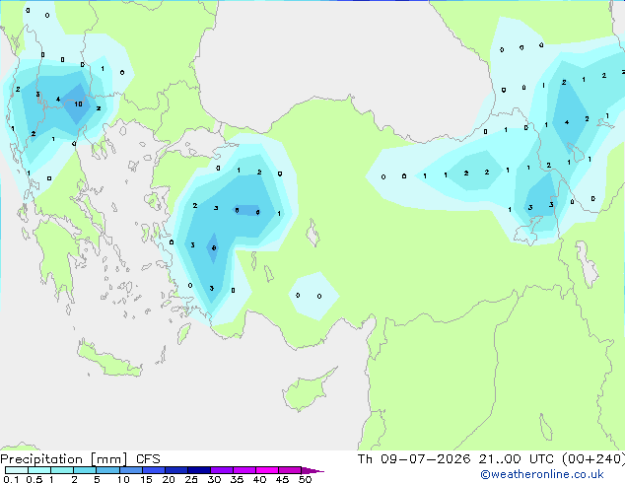Click the '21..00 UTC' time label
This screenshot has width=625, height=483.
pos(516,458)
